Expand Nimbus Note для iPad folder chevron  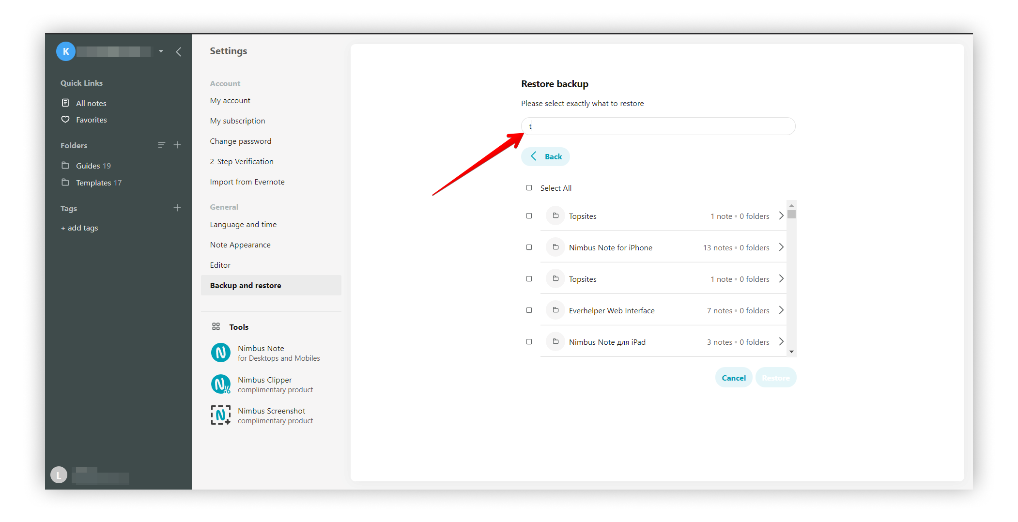click(x=781, y=342)
